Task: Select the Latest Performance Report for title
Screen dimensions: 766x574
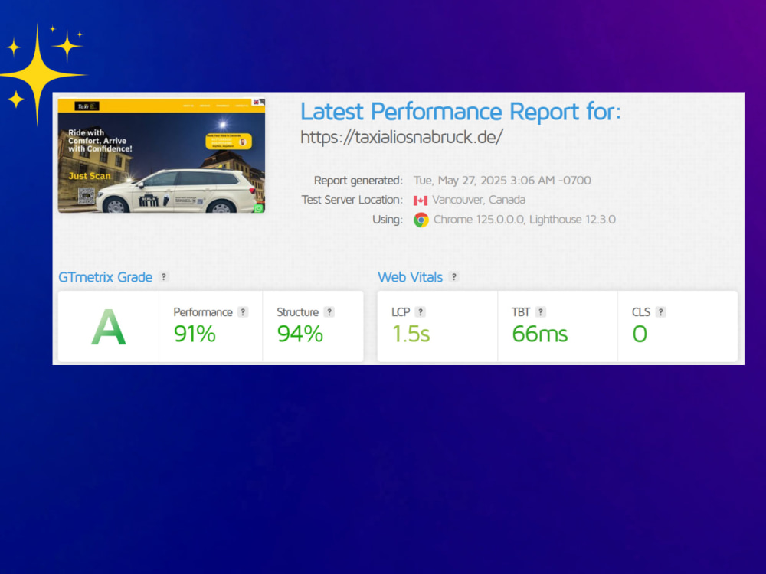Action: click(460, 111)
